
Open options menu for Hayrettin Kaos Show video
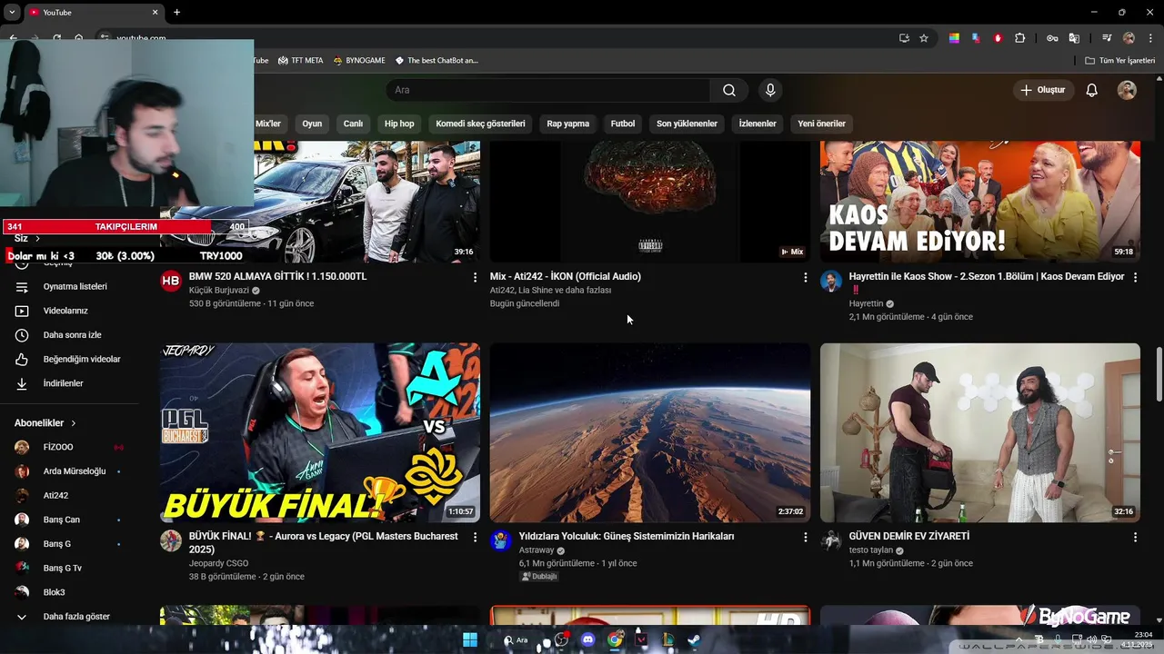[x=1135, y=277]
